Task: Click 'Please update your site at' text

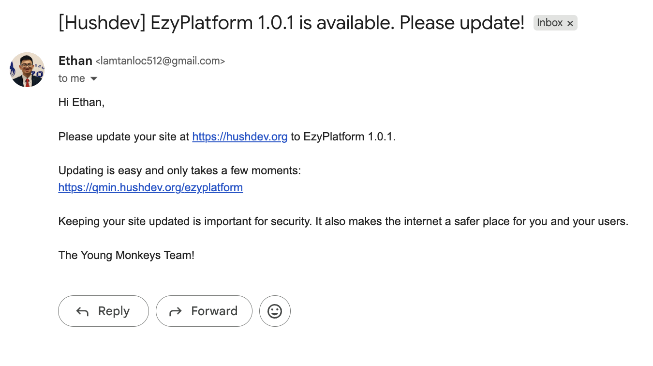Action: pos(124,137)
